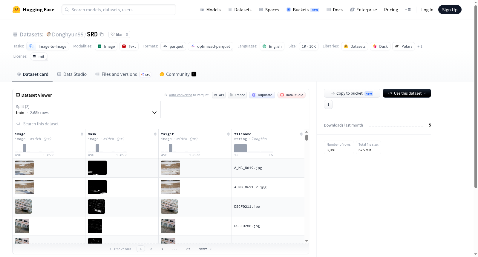Click the sort icon on the filename column

click(301, 134)
